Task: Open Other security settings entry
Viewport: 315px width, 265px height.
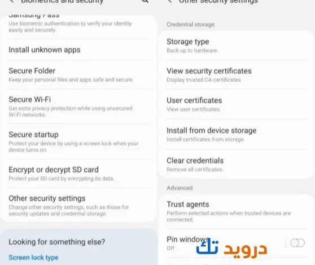Action: click(x=78, y=205)
